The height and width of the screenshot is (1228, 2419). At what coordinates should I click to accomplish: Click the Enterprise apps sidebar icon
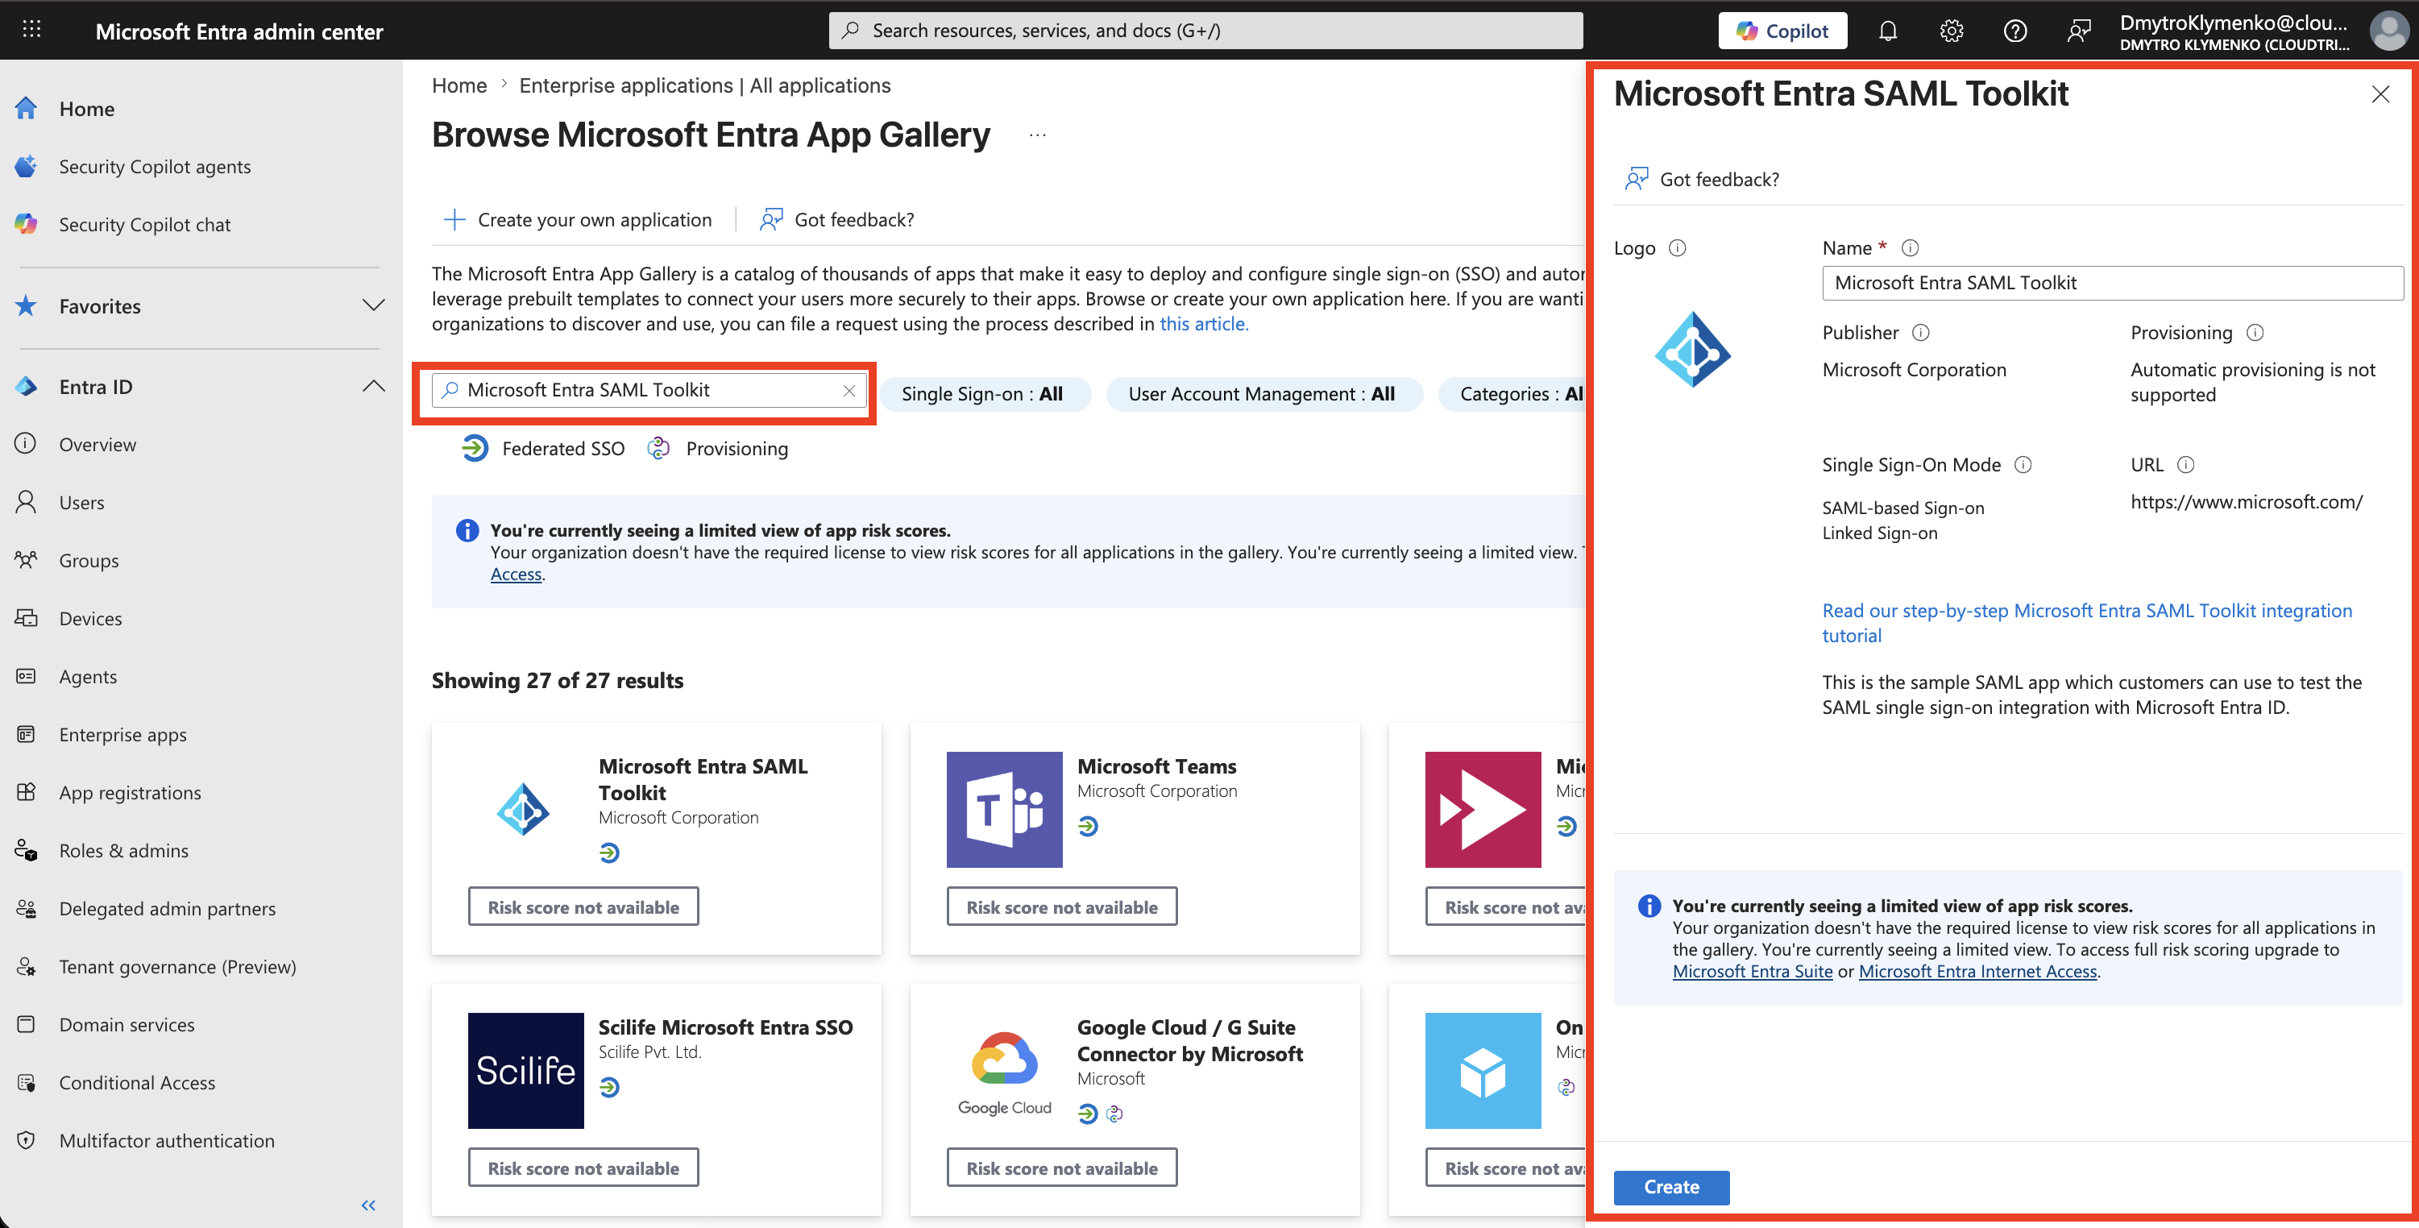coord(27,735)
